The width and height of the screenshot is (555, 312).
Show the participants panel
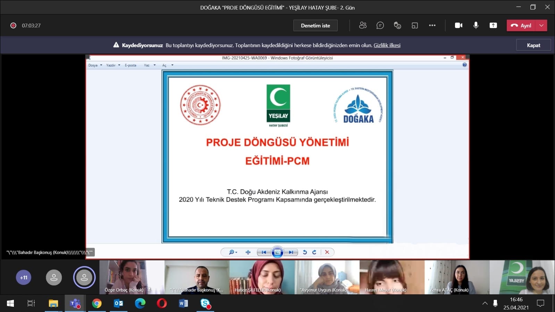coord(363,25)
